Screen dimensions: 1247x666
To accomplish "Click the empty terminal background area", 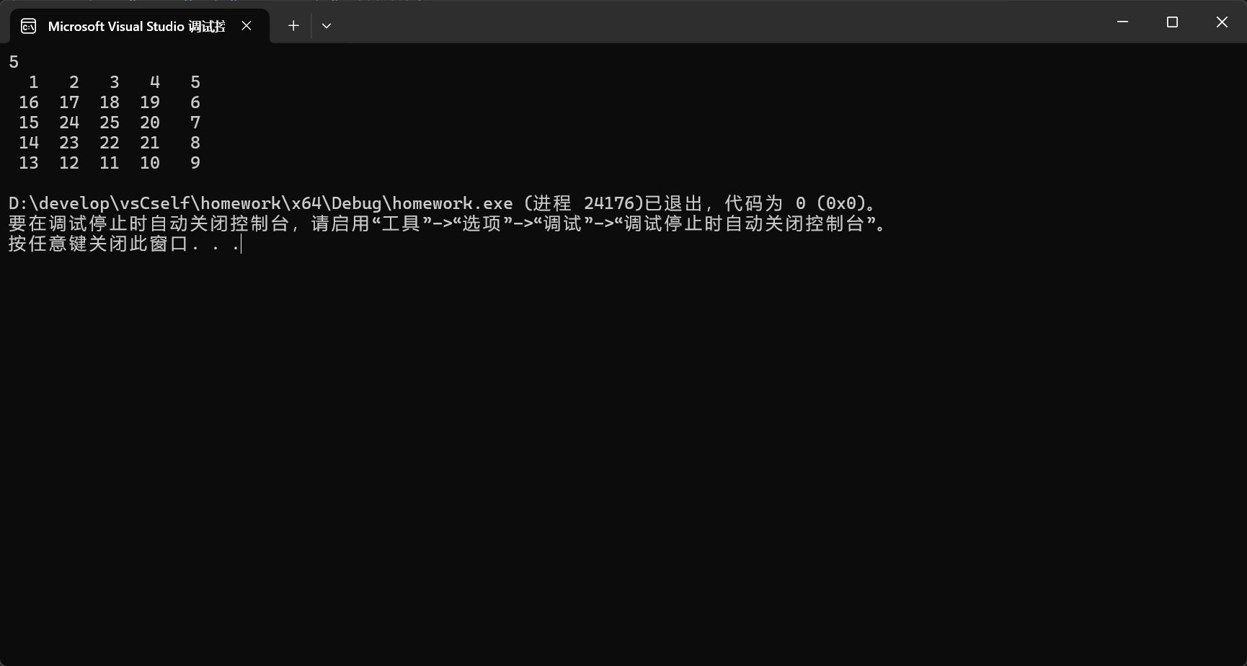I will point(620,432).
